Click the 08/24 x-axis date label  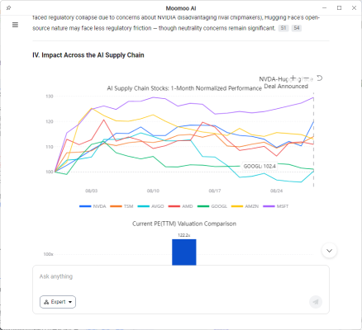276,191
